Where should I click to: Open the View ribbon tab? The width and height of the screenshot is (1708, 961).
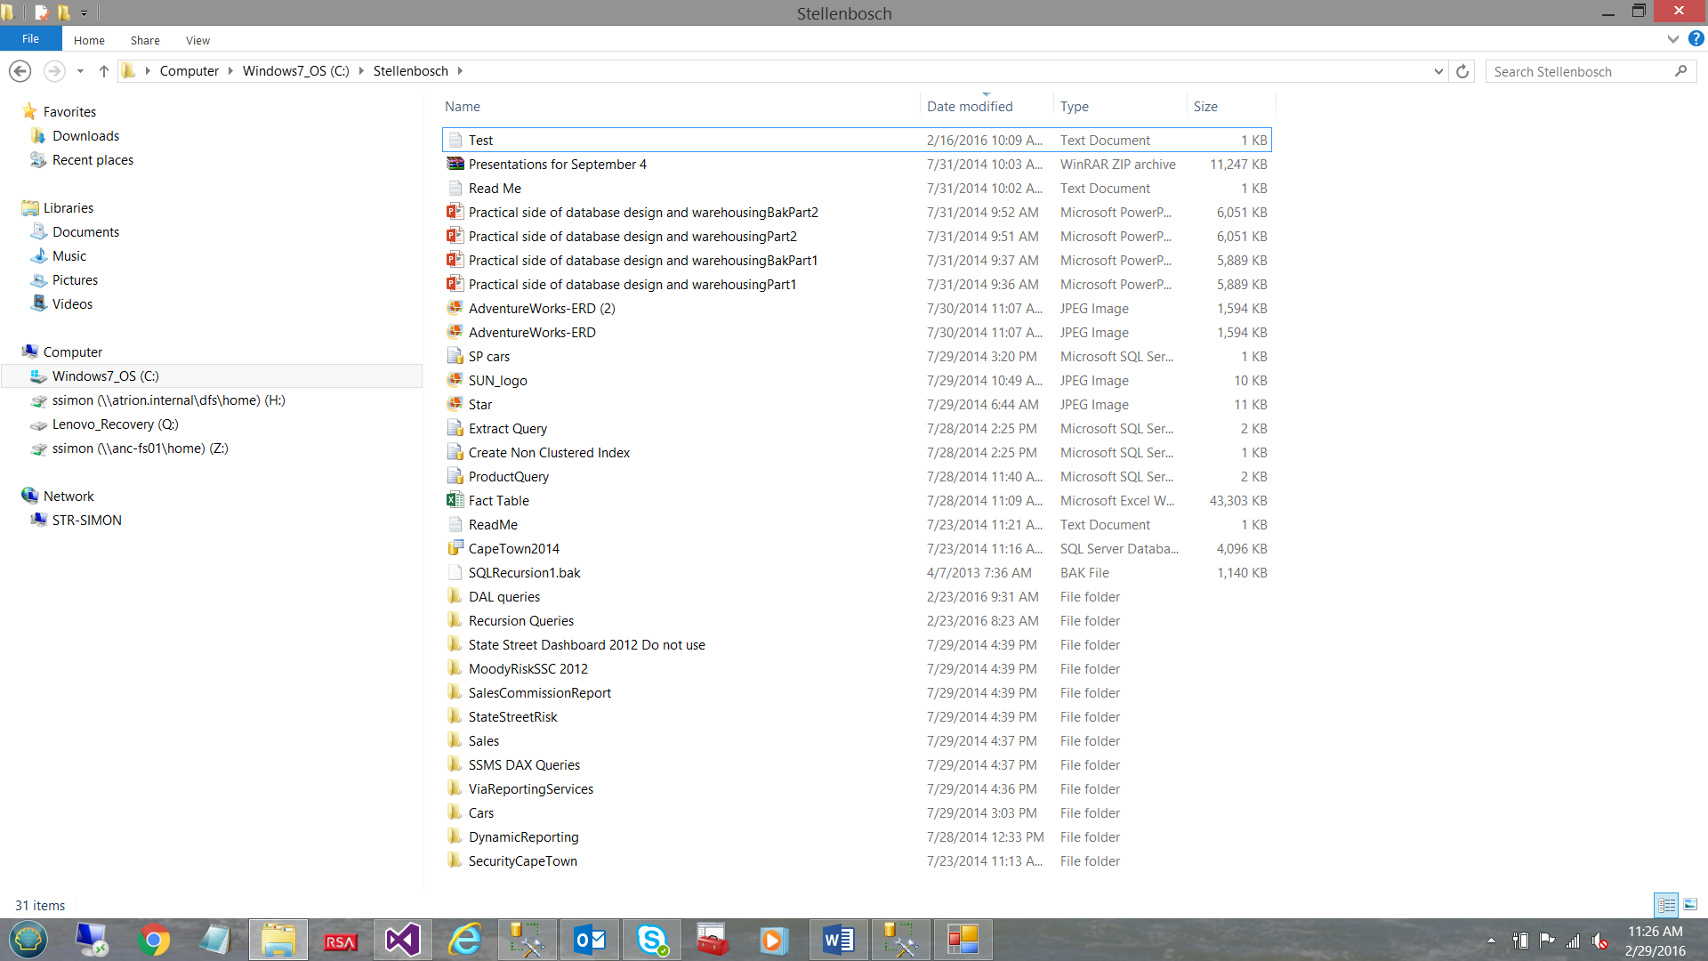[x=197, y=40]
